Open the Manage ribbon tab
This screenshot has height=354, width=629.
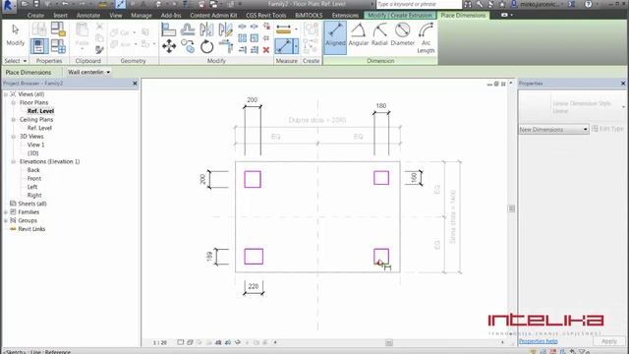tap(142, 16)
